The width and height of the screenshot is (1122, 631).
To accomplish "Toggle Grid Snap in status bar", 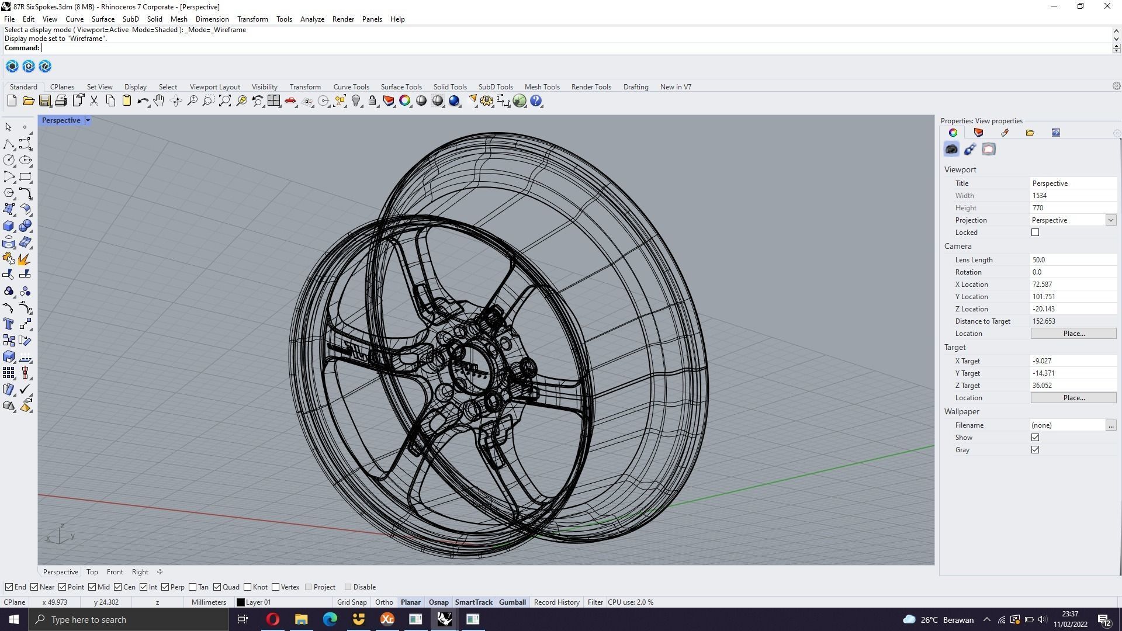I will [352, 602].
